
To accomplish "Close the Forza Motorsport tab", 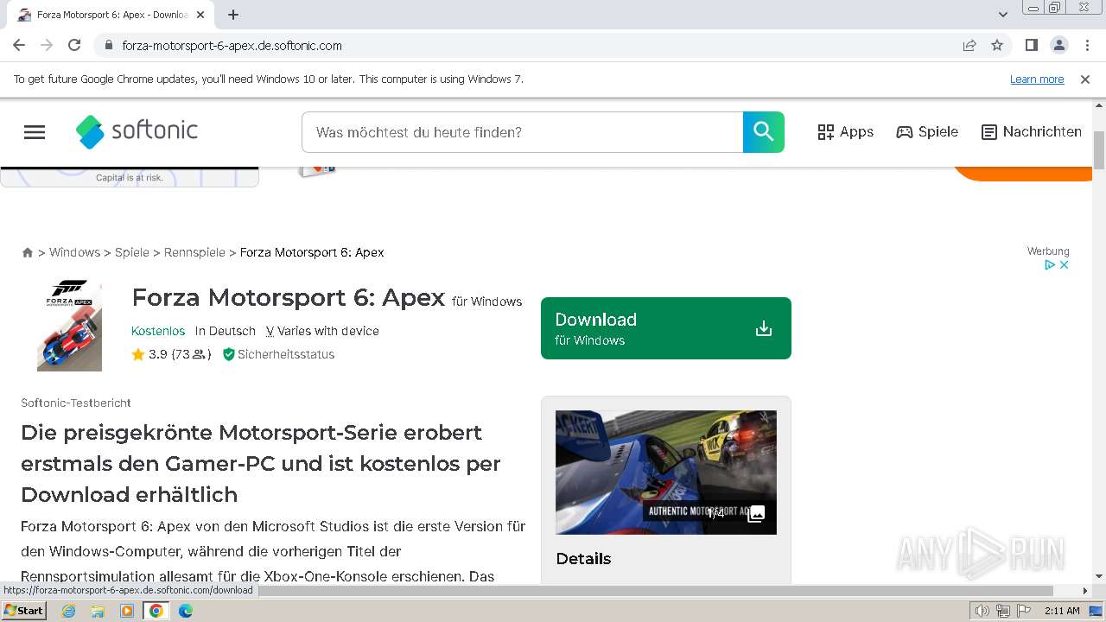I will (201, 15).
